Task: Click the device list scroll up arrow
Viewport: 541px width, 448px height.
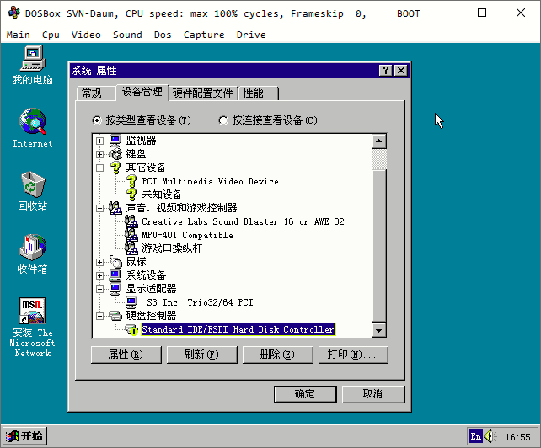Action: click(x=379, y=141)
